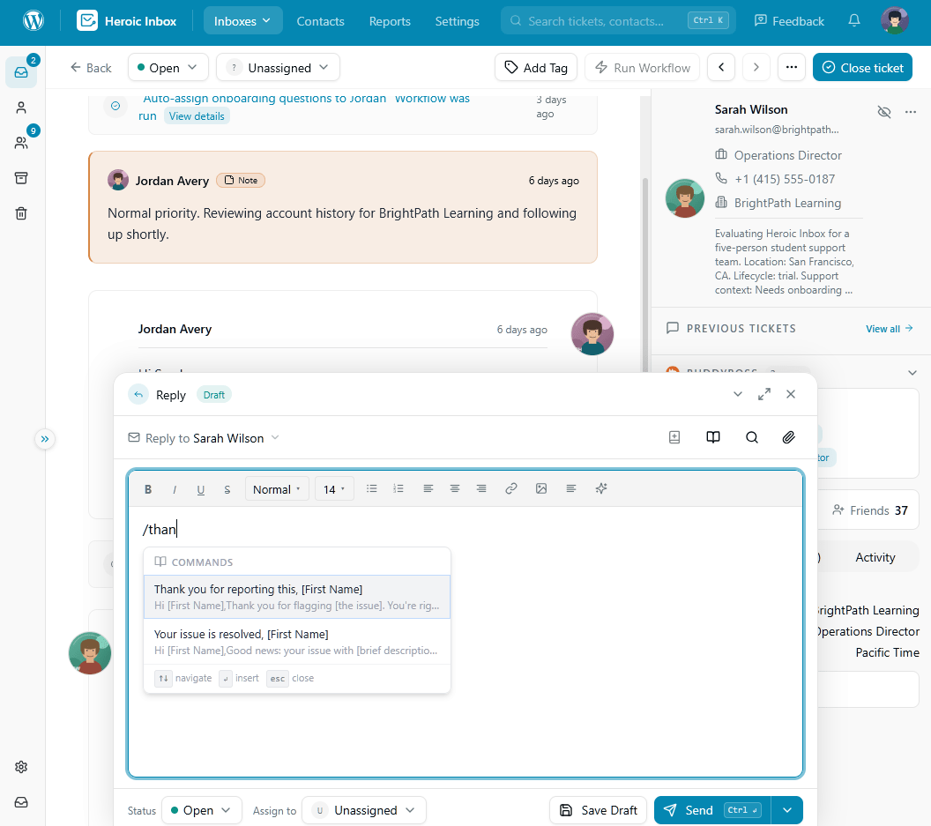
Task: Toggle italic formatting
Action: pyautogui.click(x=174, y=489)
